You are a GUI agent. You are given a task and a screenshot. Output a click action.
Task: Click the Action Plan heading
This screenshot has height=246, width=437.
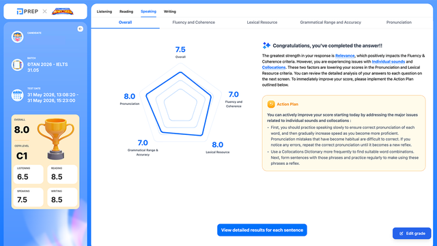click(287, 104)
